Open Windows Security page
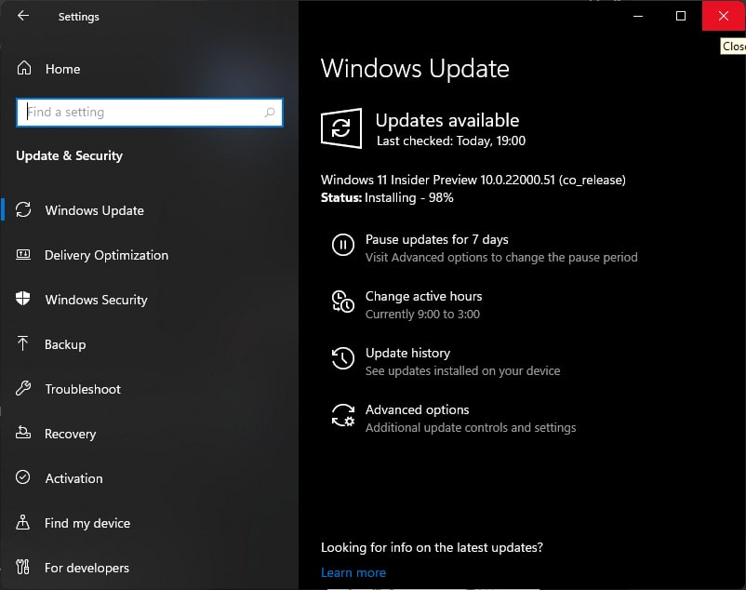 (x=96, y=300)
